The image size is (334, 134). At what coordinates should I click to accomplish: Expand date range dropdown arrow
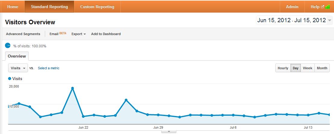point(329,20)
